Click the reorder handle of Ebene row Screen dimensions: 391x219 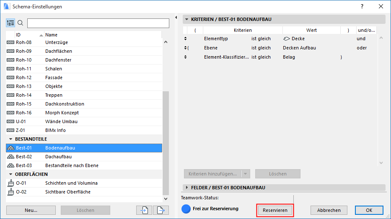tap(185, 48)
